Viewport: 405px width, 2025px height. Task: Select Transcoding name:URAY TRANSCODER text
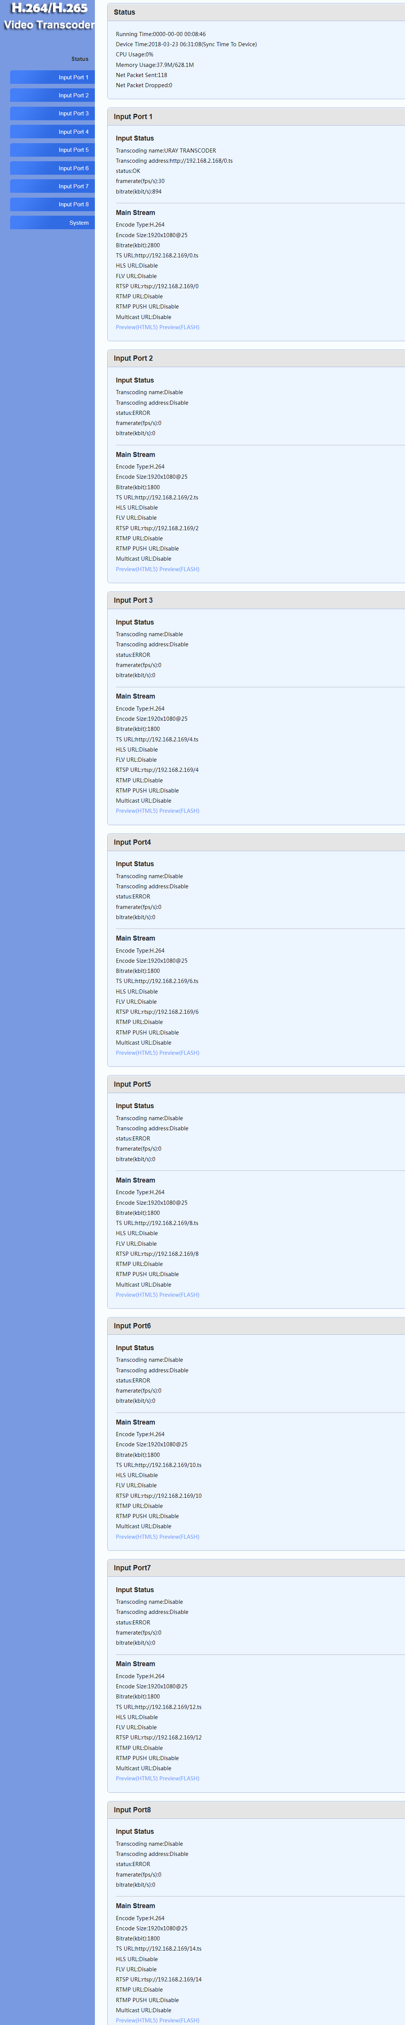click(166, 151)
